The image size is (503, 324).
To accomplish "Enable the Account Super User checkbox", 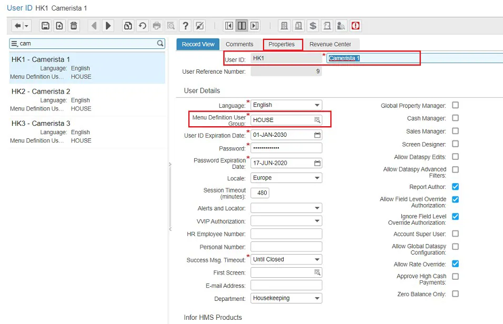I will [455, 234].
